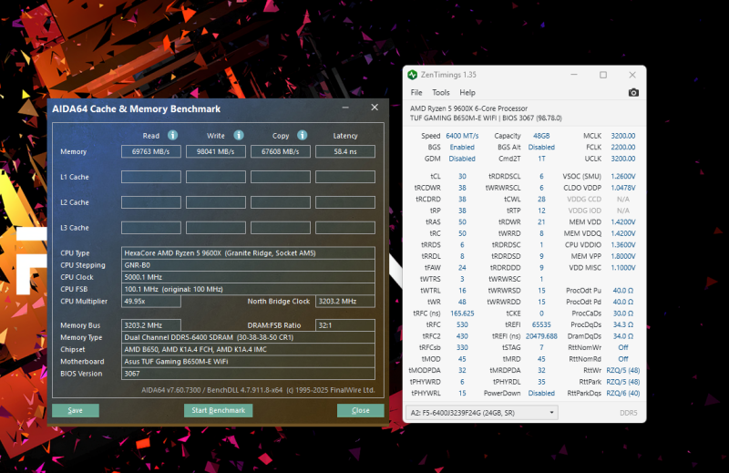The height and width of the screenshot is (473, 729).
Task: Click the BGS Enabled value
Action: coord(462,147)
